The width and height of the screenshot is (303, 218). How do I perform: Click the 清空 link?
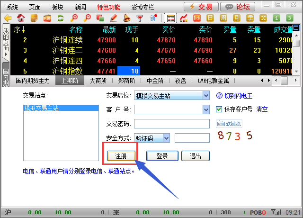(x=262, y=109)
